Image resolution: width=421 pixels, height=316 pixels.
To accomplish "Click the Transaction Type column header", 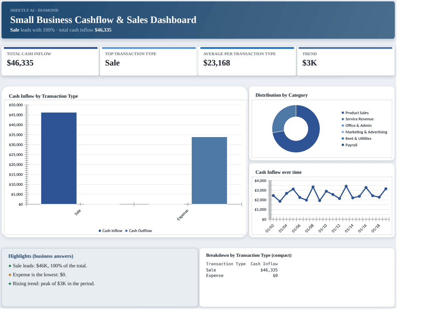I will coord(226,264).
